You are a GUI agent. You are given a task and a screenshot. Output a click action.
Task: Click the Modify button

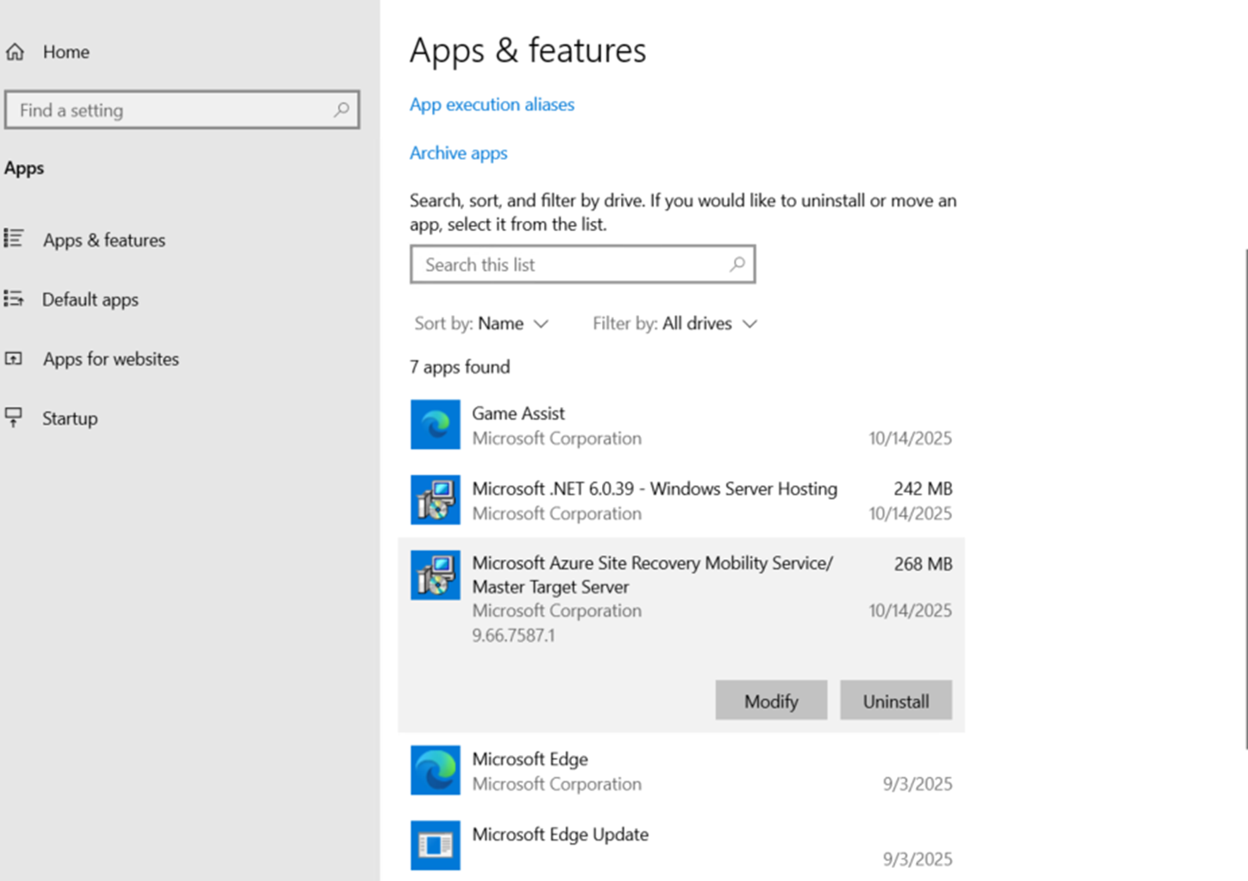pyautogui.click(x=771, y=701)
